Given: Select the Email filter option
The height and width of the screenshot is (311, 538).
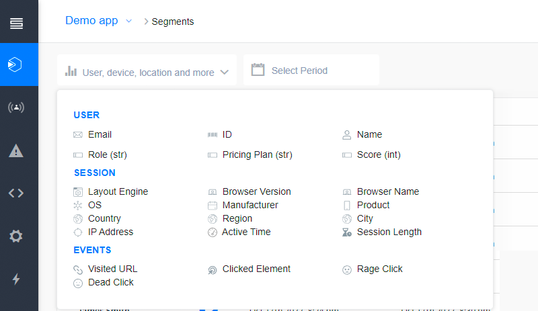Looking at the screenshot, I should 100,134.
